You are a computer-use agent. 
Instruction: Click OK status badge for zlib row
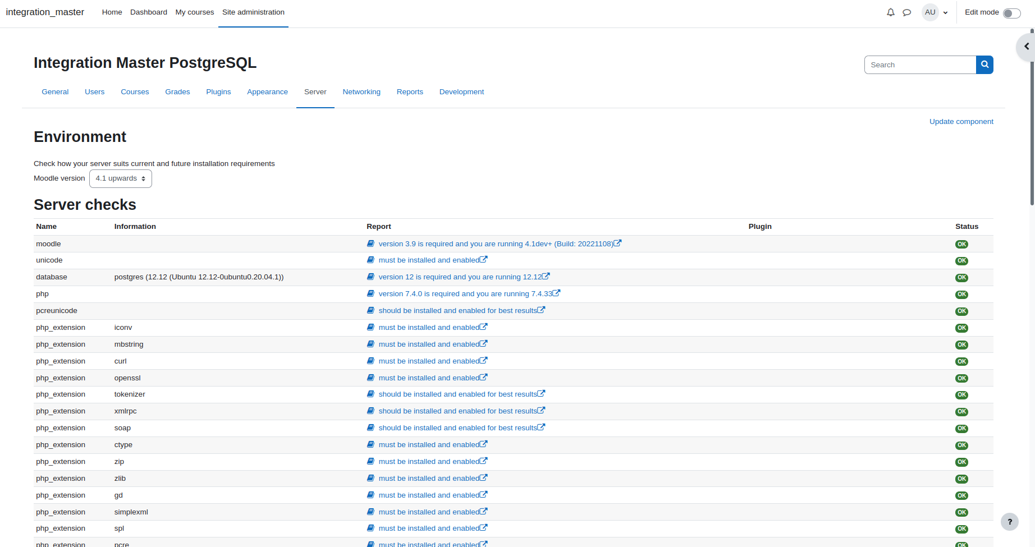pyautogui.click(x=961, y=479)
